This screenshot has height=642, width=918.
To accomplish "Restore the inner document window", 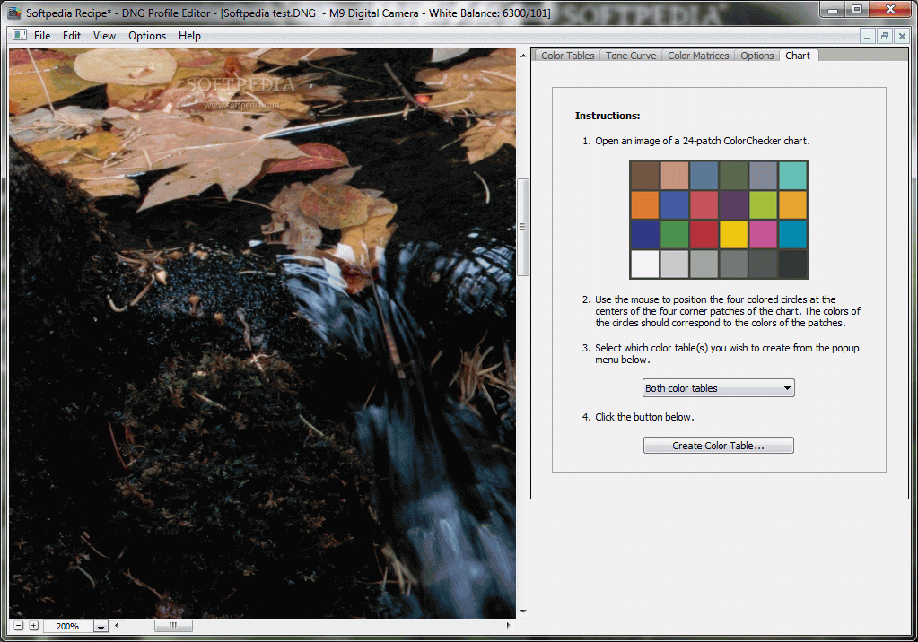I will coord(885,36).
